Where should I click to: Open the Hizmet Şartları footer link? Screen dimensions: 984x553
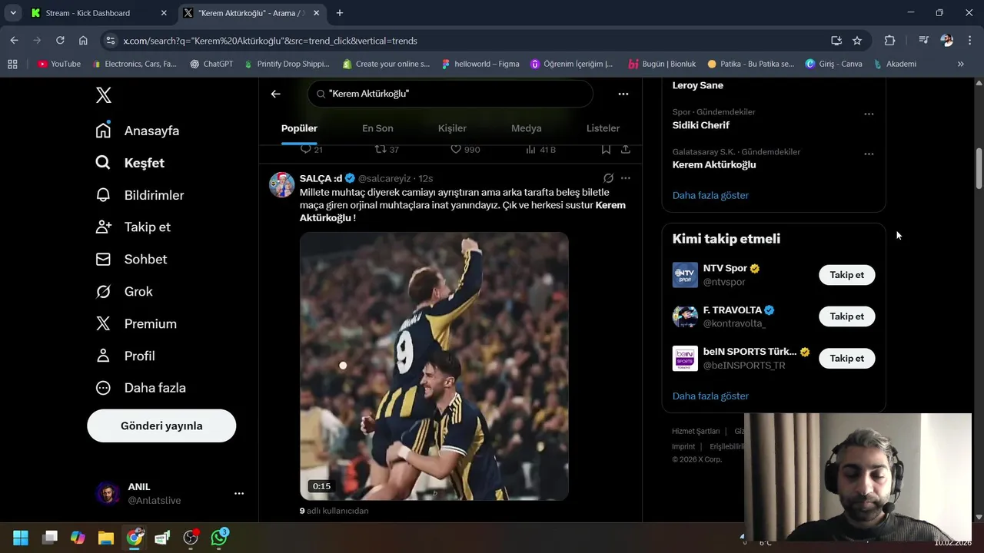click(x=696, y=432)
